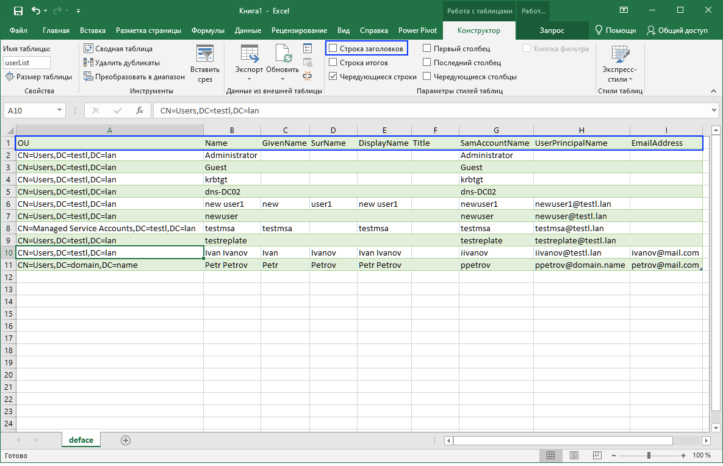
Task: Open the Insert Slicer tool
Action: coord(204,63)
